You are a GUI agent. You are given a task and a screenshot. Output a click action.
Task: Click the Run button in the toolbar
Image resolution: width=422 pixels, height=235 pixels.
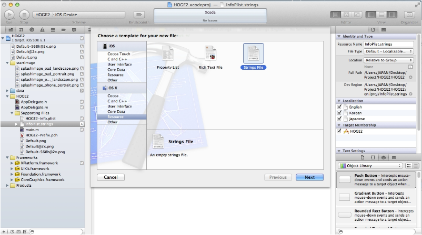[x=9, y=14]
